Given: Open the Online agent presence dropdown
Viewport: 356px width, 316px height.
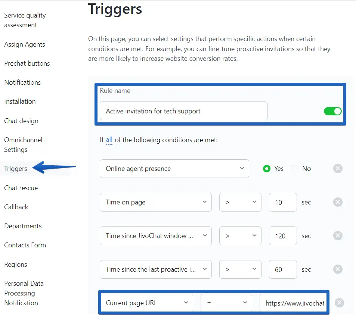Looking at the screenshot, I should 174,169.
